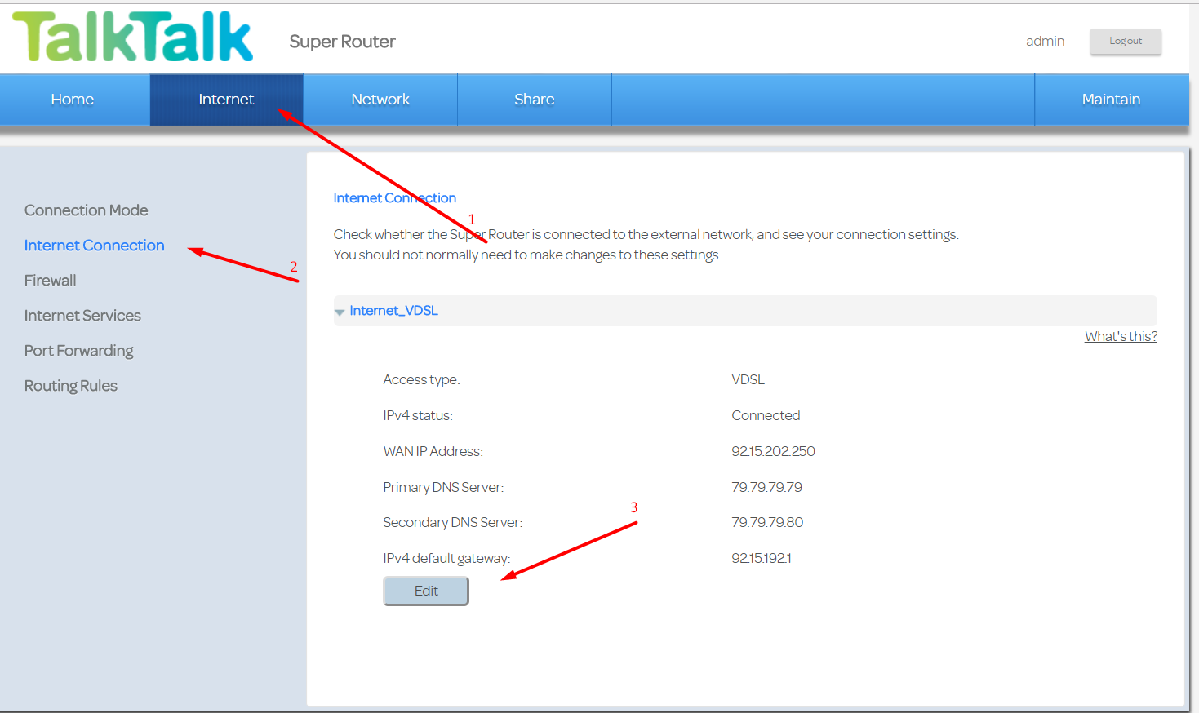Click the WAN IP address value
Image resolution: width=1199 pixels, height=713 pixels.
[773, 451]
